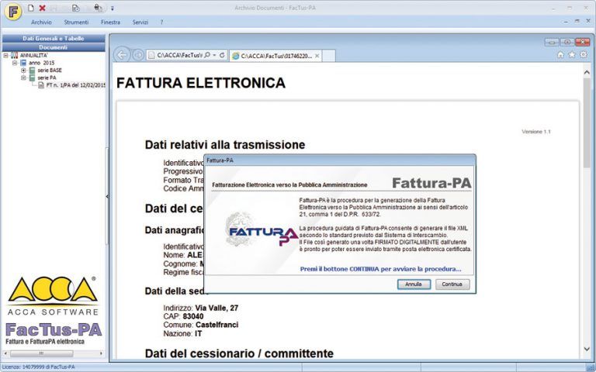This screenshot has width=596, height=372.
Task: Click the red X delete icon
Action: point(42,8)
